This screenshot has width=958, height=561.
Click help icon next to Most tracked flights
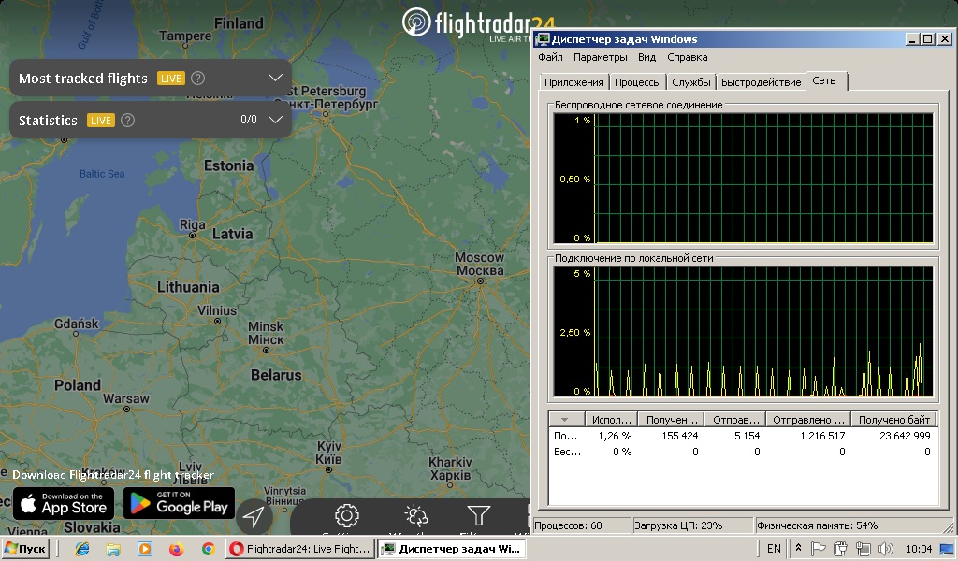pyautogui.click(x=197, y=79)
